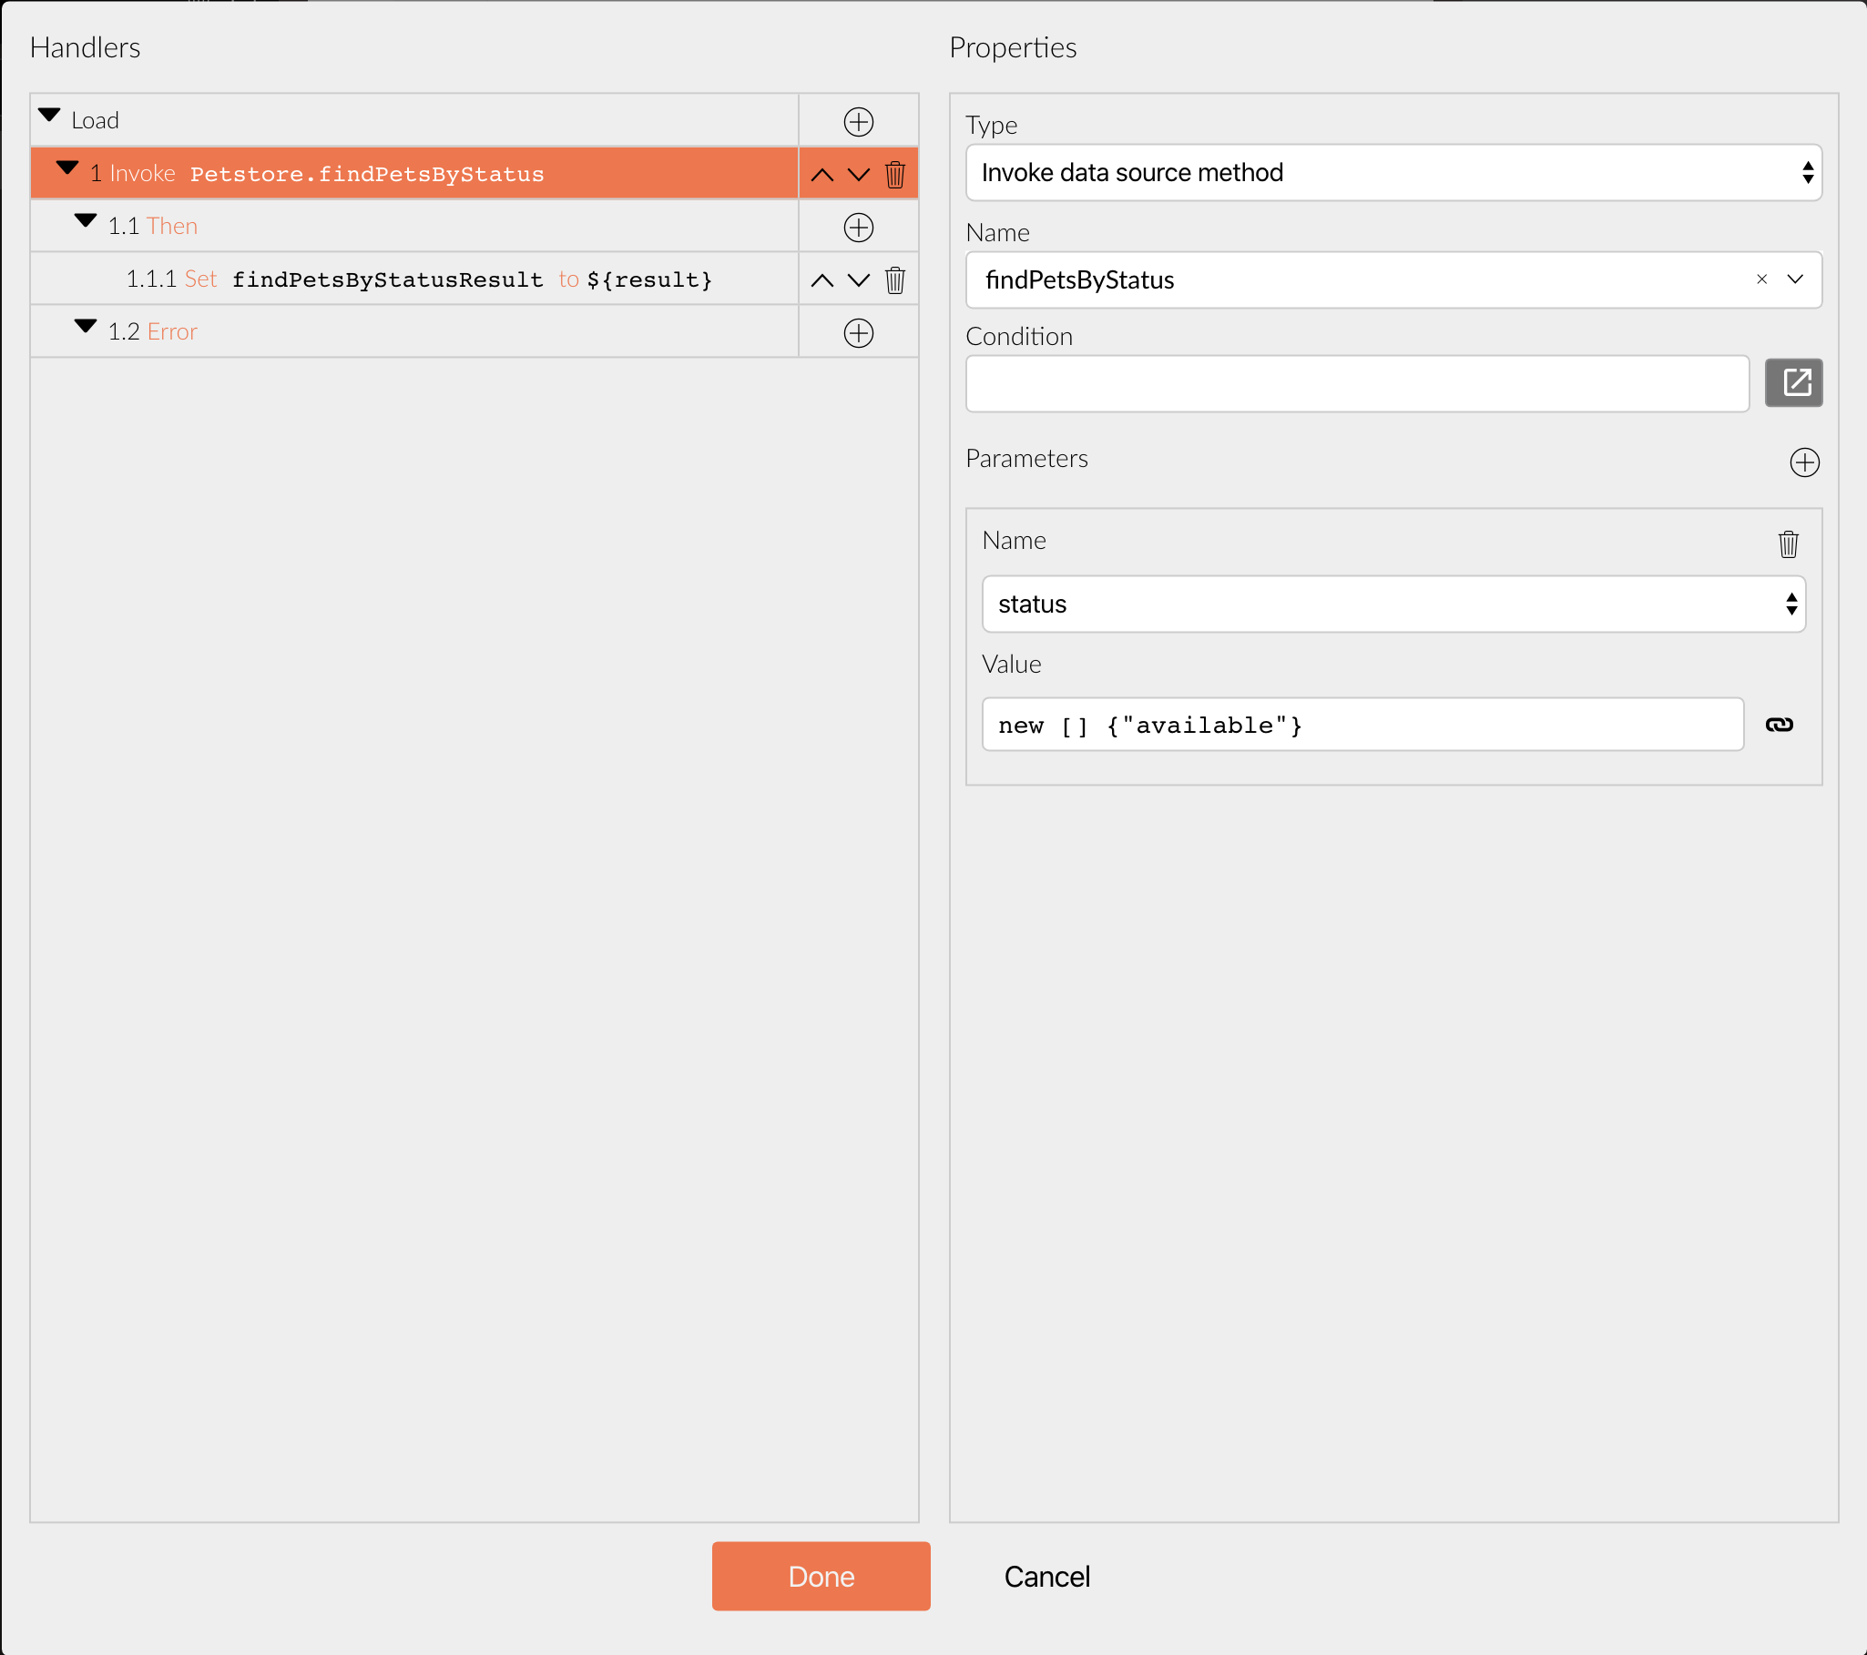
Task: Move Set findPetsByStatusResult handler up
Action: [821, 280]
